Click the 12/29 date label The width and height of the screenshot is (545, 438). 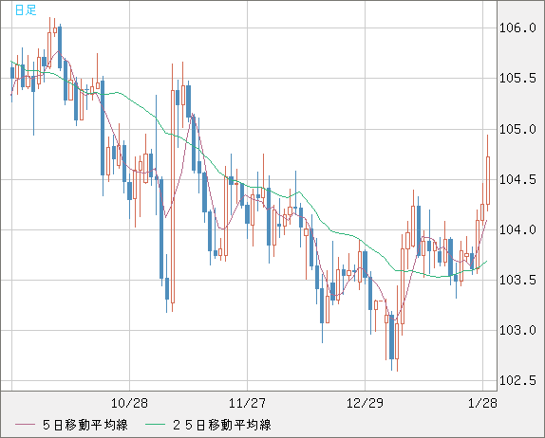365,403
